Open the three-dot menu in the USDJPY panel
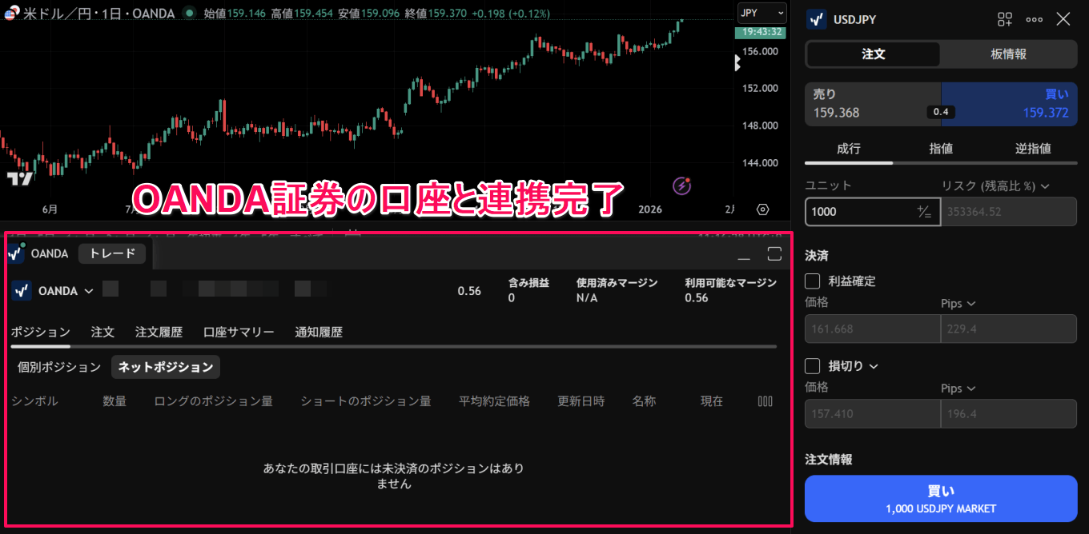 click(x=1035, y=18)
